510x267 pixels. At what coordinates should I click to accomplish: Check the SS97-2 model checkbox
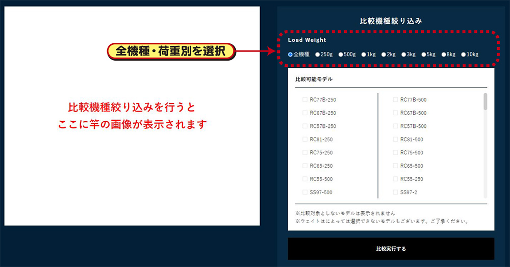click(x=395, y=193)
